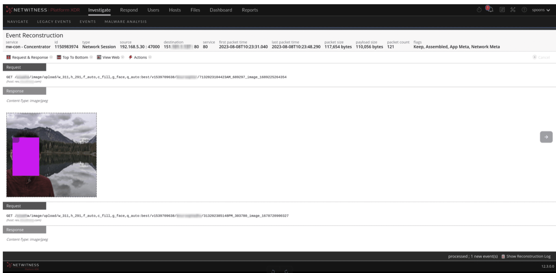Screen dimensions: 556x273
Task: Switch to the Respond tab
Action: [129, 10]
